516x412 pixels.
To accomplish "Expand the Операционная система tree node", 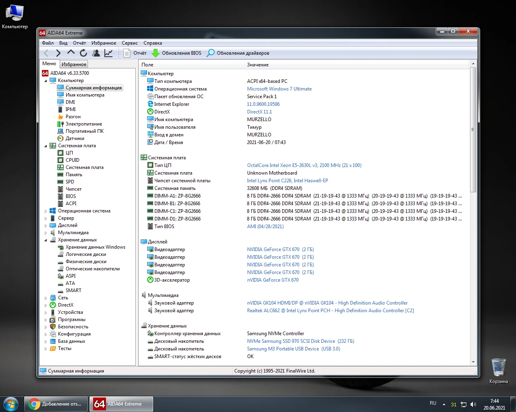I will pos(46,211).
